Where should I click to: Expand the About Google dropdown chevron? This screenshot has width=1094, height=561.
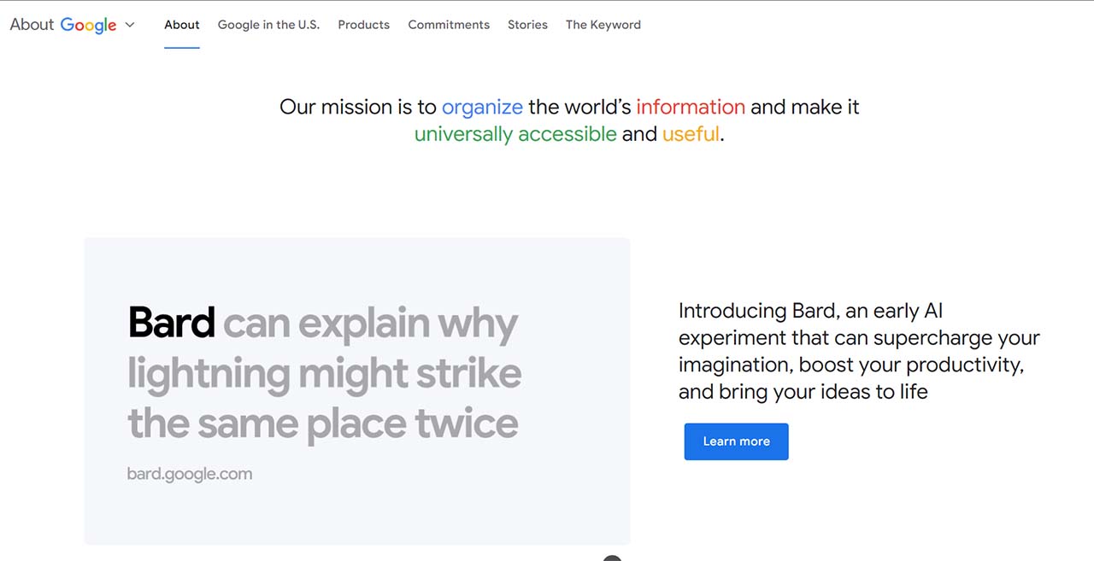click(130, 25)
